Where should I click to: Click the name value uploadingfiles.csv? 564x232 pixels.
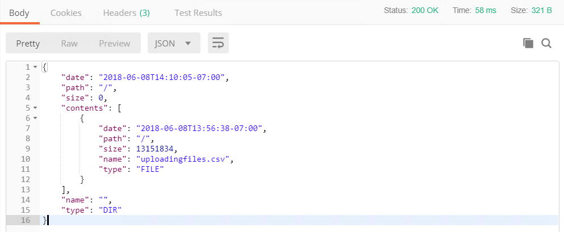point(183,159)
